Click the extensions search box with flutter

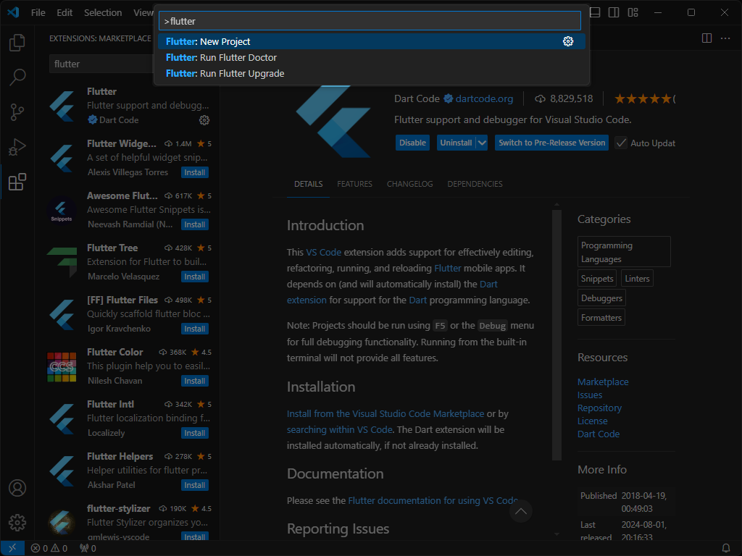coord(101,64)
